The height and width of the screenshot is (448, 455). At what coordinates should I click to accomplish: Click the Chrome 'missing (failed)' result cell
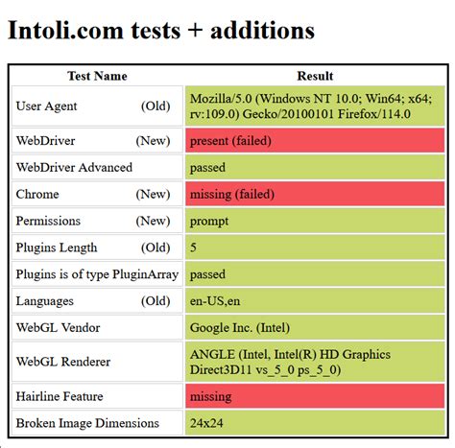coord(315,194)
